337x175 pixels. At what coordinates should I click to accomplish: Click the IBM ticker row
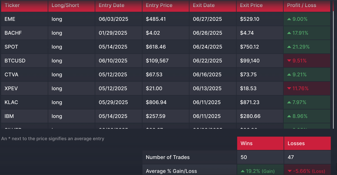tap(9, 116)
